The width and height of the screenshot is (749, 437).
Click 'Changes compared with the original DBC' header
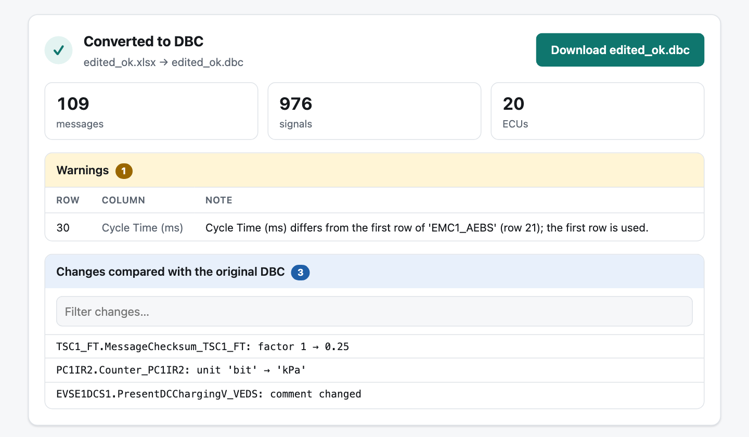click(x=374, y=272)
